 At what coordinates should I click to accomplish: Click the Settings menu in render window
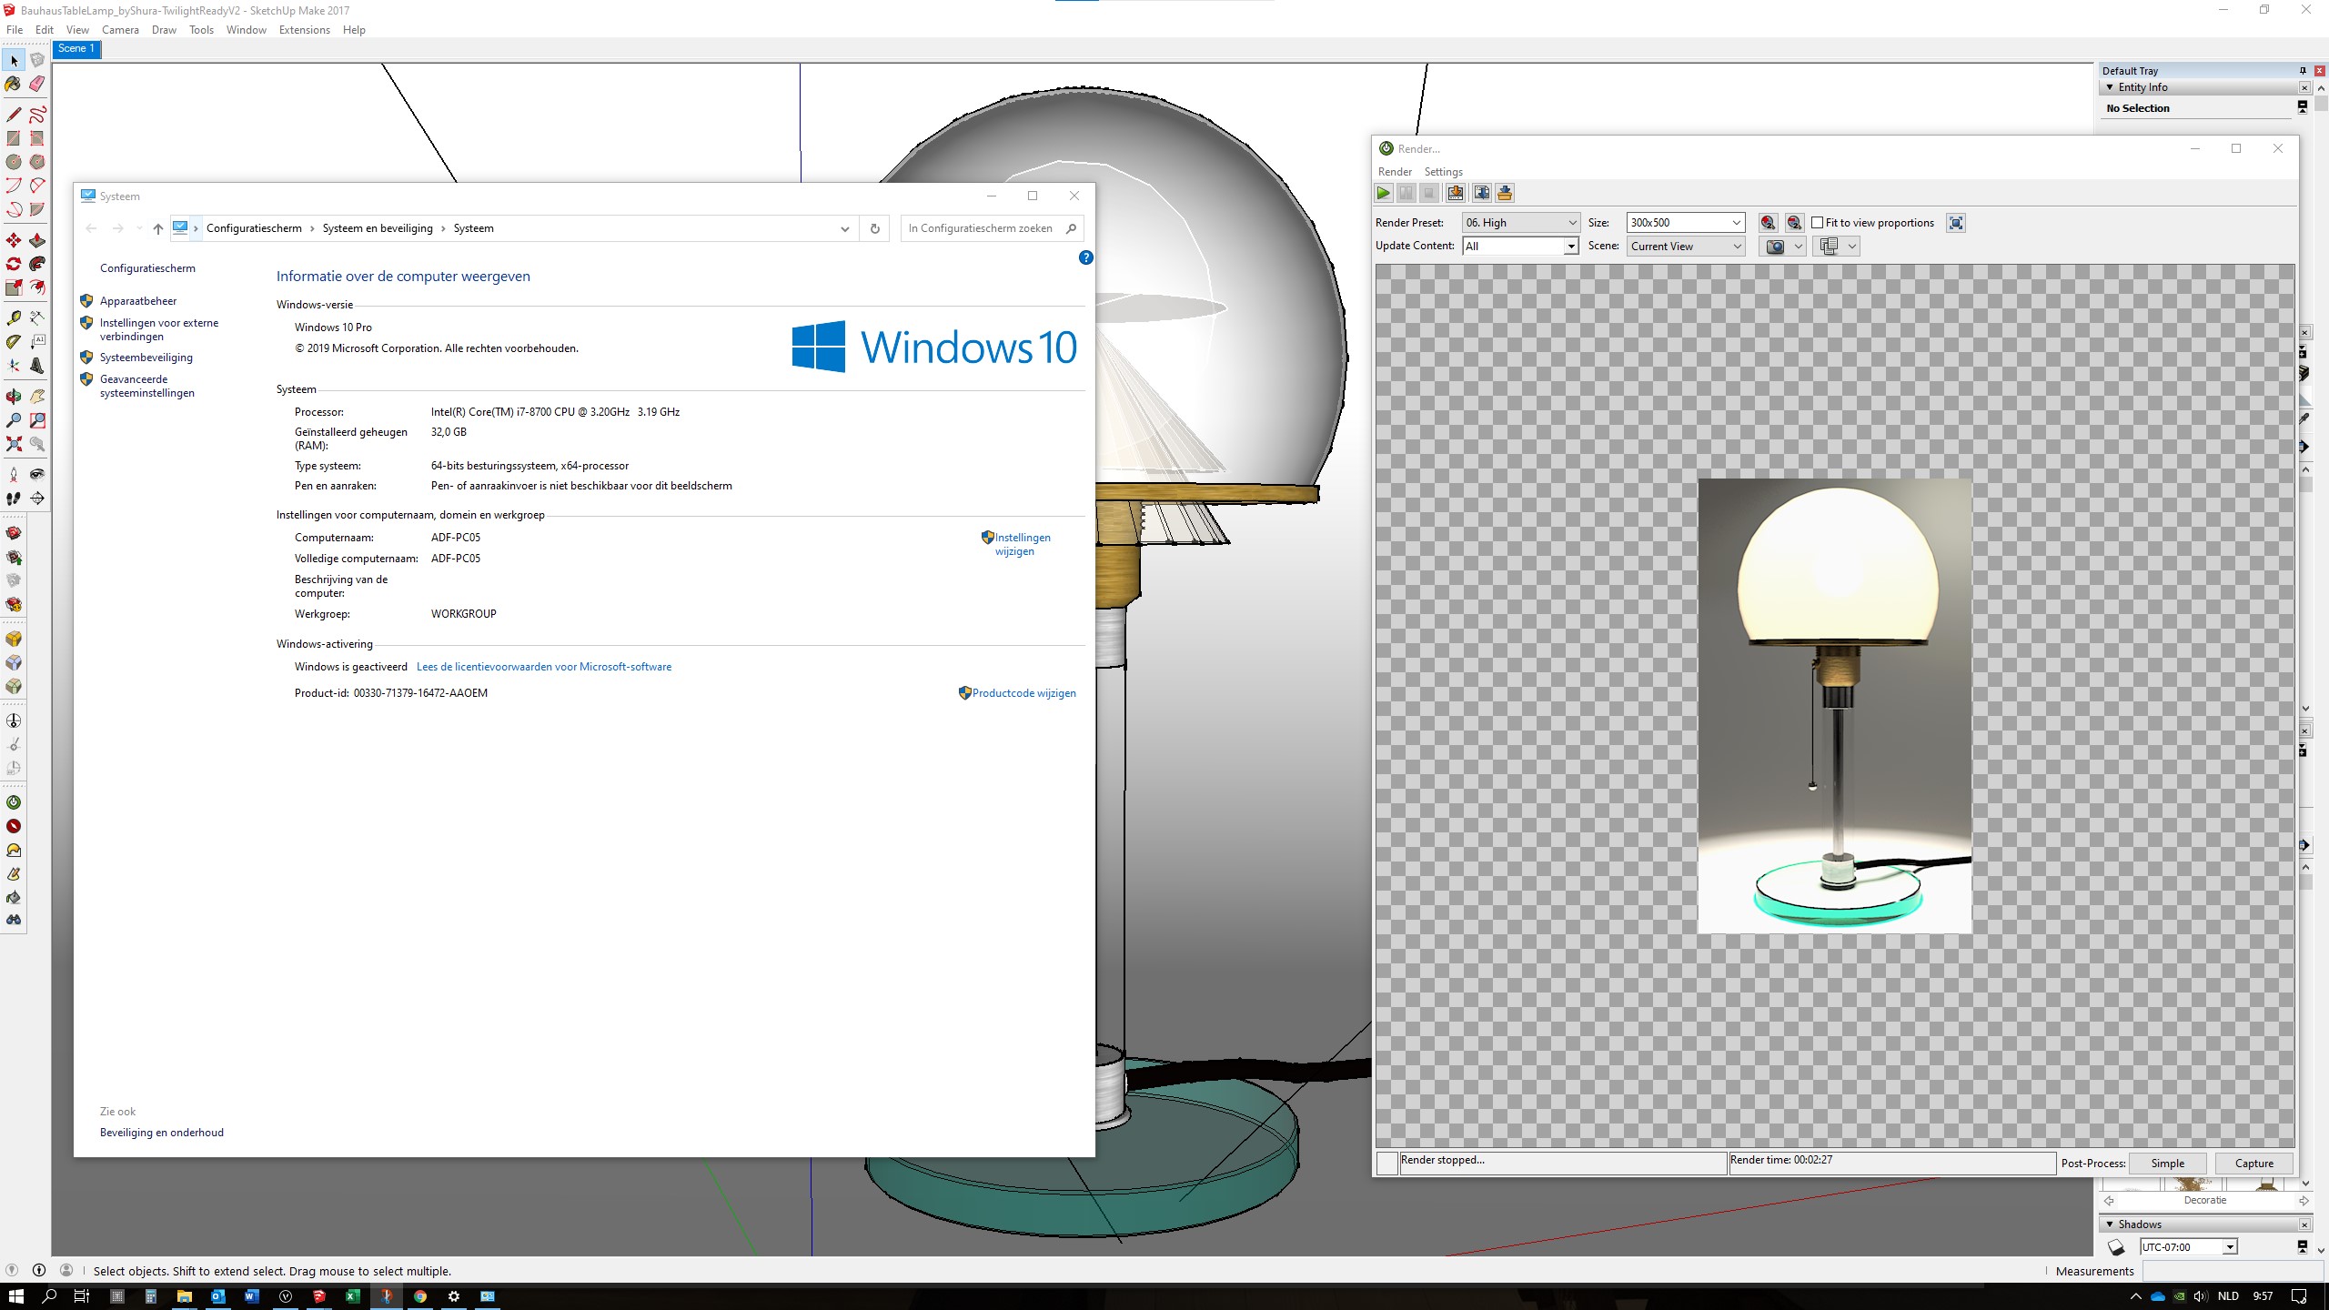click(x=1443, y=171)
